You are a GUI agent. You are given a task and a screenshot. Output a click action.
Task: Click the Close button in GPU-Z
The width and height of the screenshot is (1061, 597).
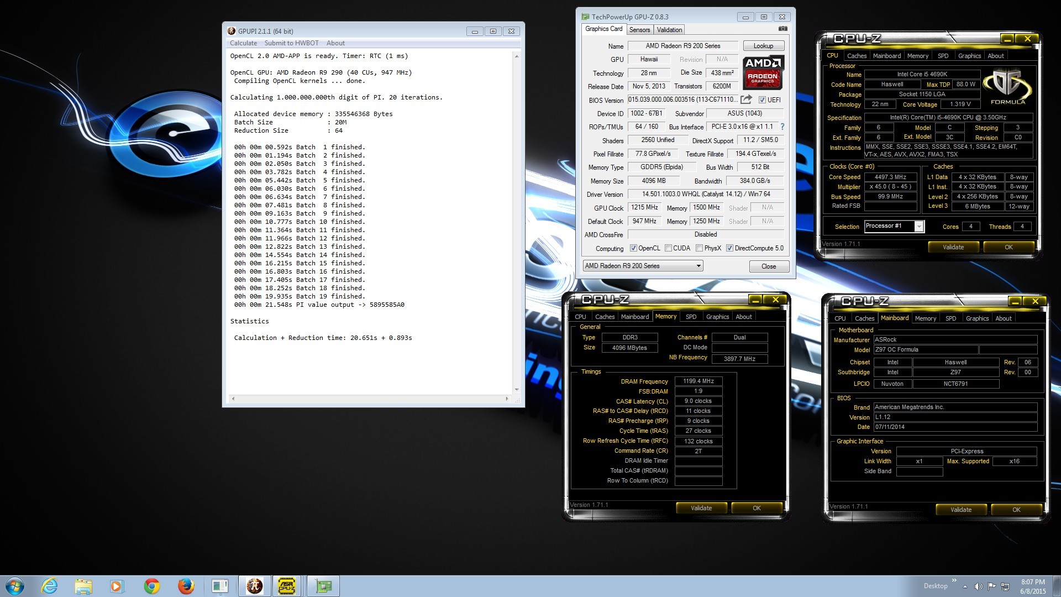coord(769,266)
